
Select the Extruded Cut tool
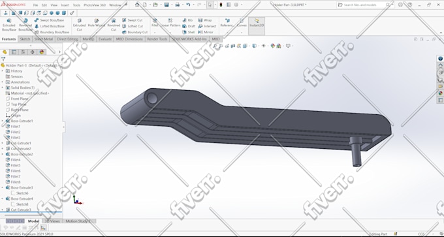(x=79, y=25)
